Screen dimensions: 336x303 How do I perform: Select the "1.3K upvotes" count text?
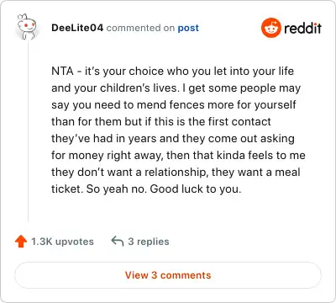click(x=62, y=242)
